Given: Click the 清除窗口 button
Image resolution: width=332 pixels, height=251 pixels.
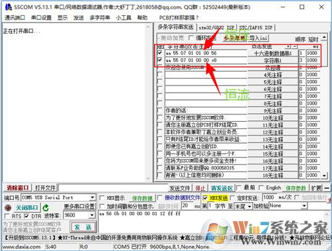Looking at the screenshot, I should pyautogui.click(x=18, y=188).
